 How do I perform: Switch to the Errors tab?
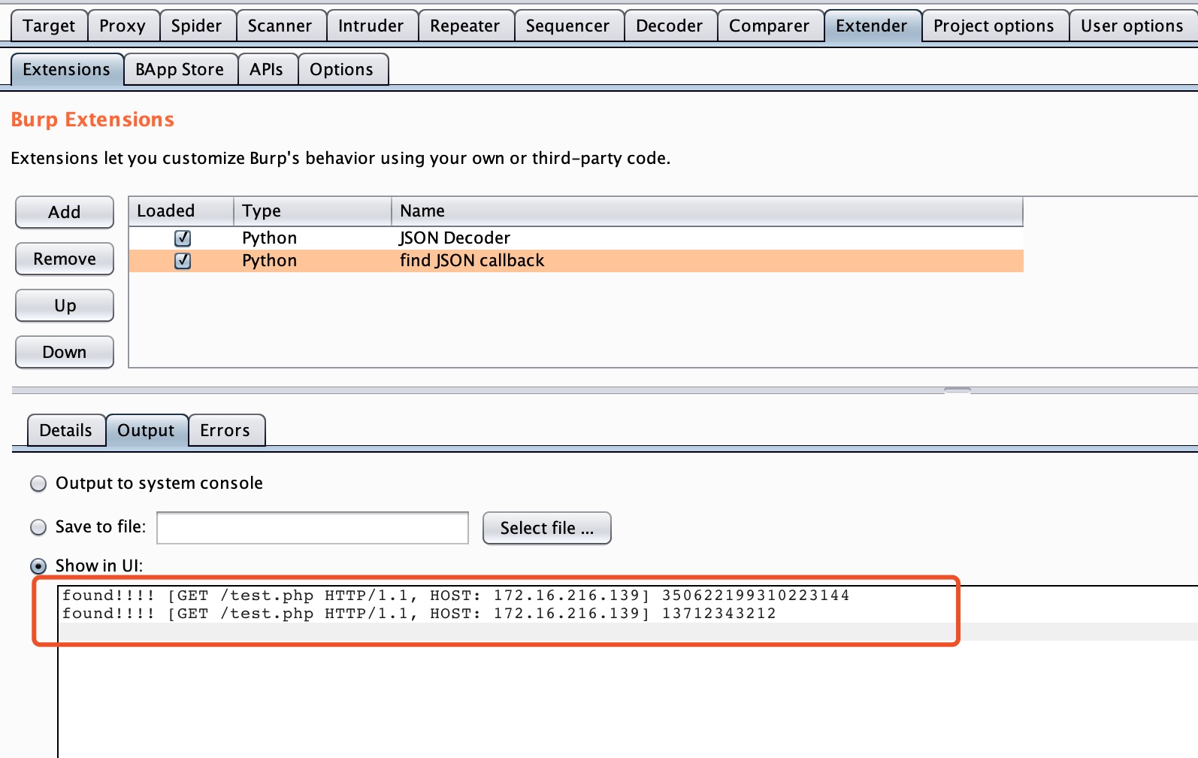pyautogui.click(x=225, y=431)
